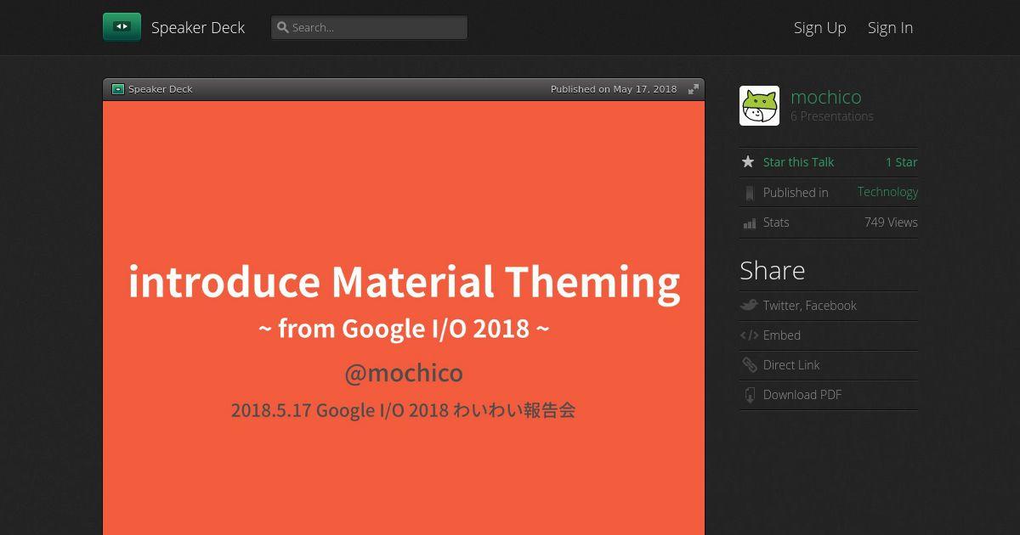Click the chain Direct Link icon
This screenshot has height=535, width=1020.
coord(749,365)
